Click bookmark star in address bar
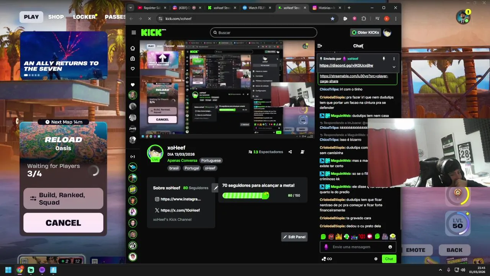This screenshot has height=276, width=490. pos(332,18)
